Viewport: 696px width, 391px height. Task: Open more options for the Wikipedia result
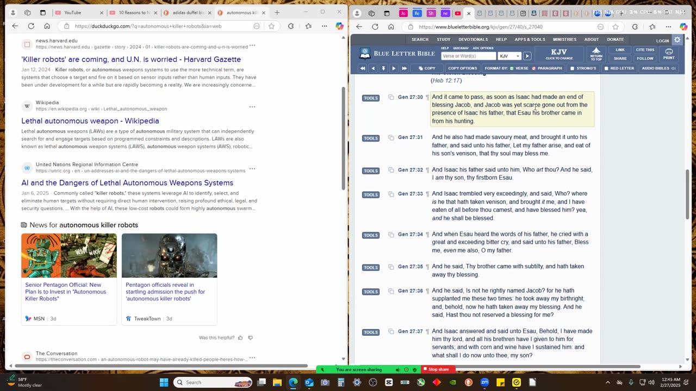(x=252, y=107)
